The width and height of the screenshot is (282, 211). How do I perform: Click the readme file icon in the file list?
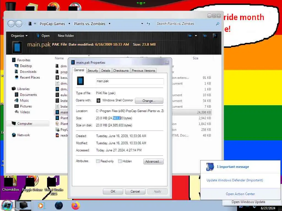pyautogui.click(x=57, y=135)
